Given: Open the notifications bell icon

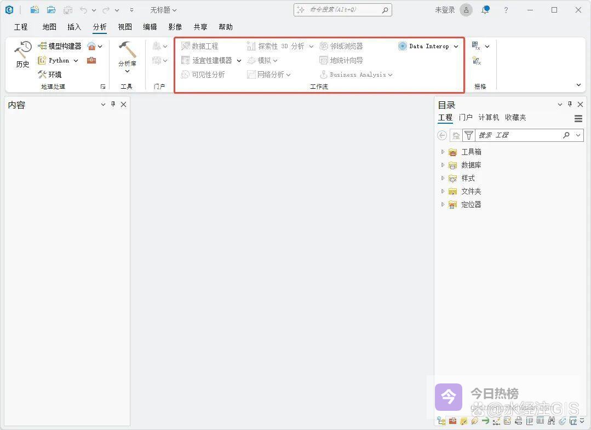Looking at the screenshot, I should pos(485,10).
